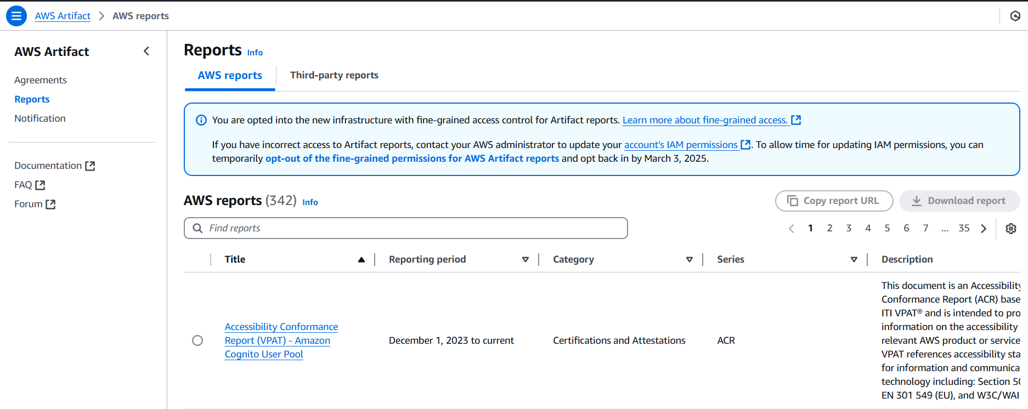Select the Accessibility Conformance Report radio button
The width and height of the screenshot is (1028, 409).
pos(197,340)
